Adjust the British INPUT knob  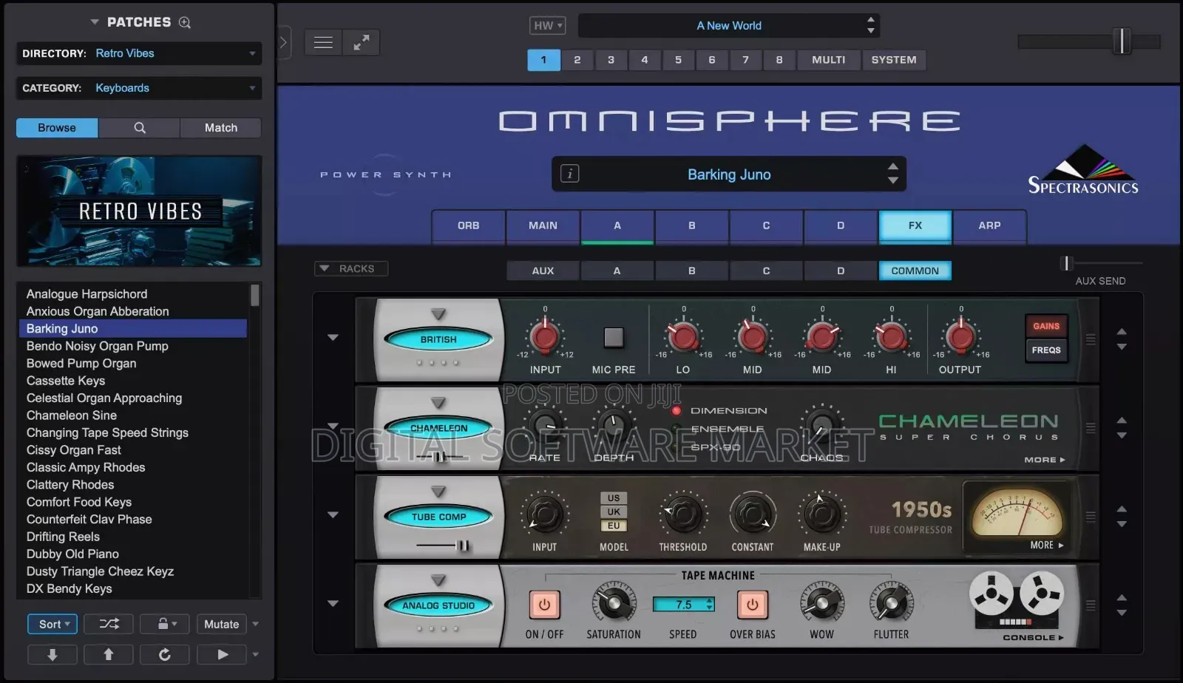click(545, 337)
